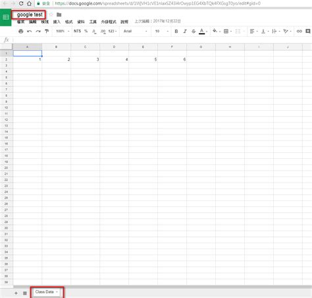Toggle italic formatting

pyautogui.click(x=185, y=31)
